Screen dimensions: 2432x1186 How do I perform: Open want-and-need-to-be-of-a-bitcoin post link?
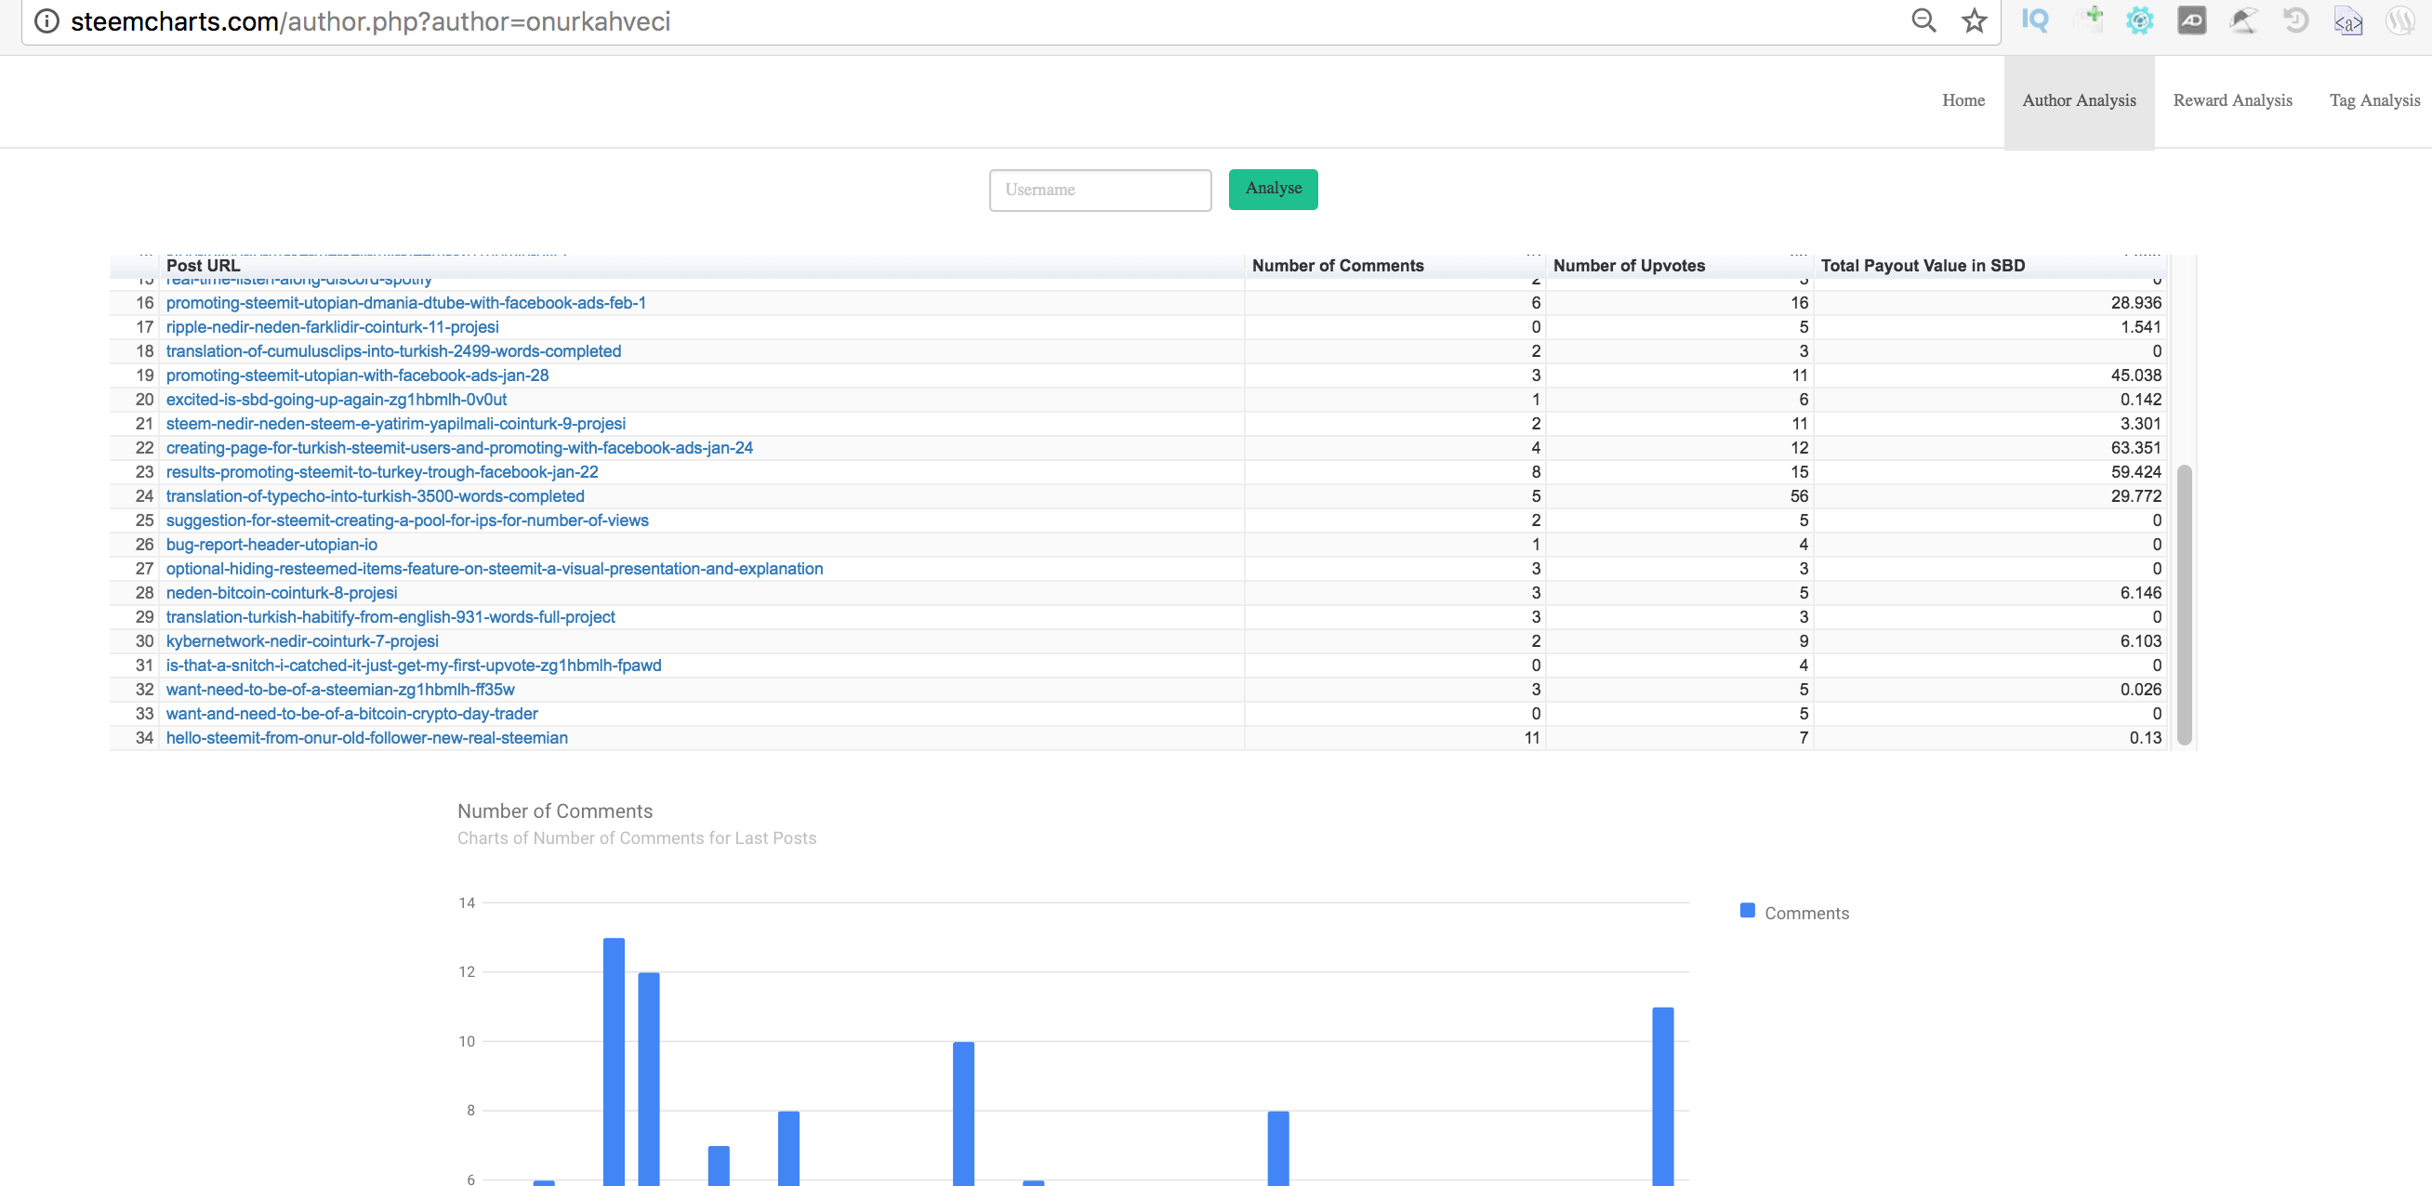click(x=351, y=714)
